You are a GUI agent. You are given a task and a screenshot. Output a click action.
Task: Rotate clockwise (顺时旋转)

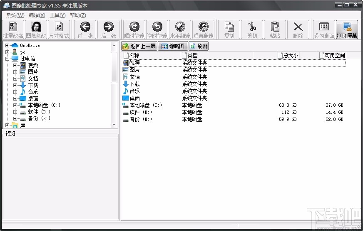coord(134,29)
